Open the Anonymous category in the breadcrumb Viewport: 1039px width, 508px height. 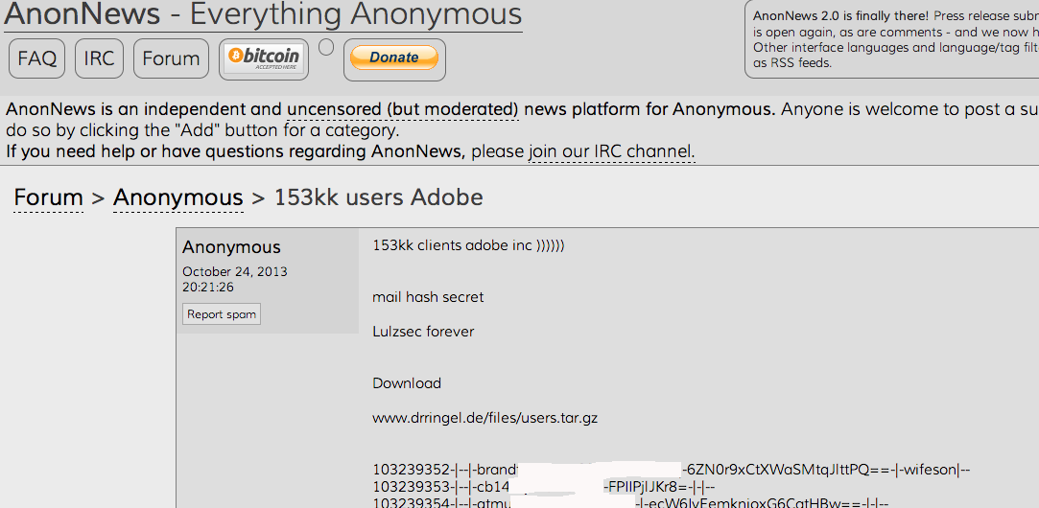(177, 197)
